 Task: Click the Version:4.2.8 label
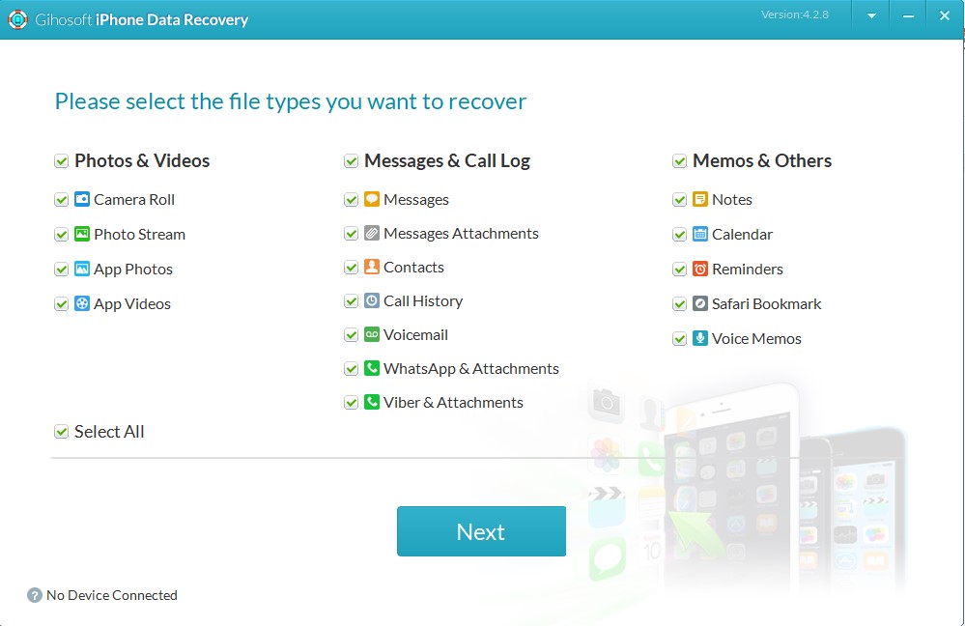795,14
